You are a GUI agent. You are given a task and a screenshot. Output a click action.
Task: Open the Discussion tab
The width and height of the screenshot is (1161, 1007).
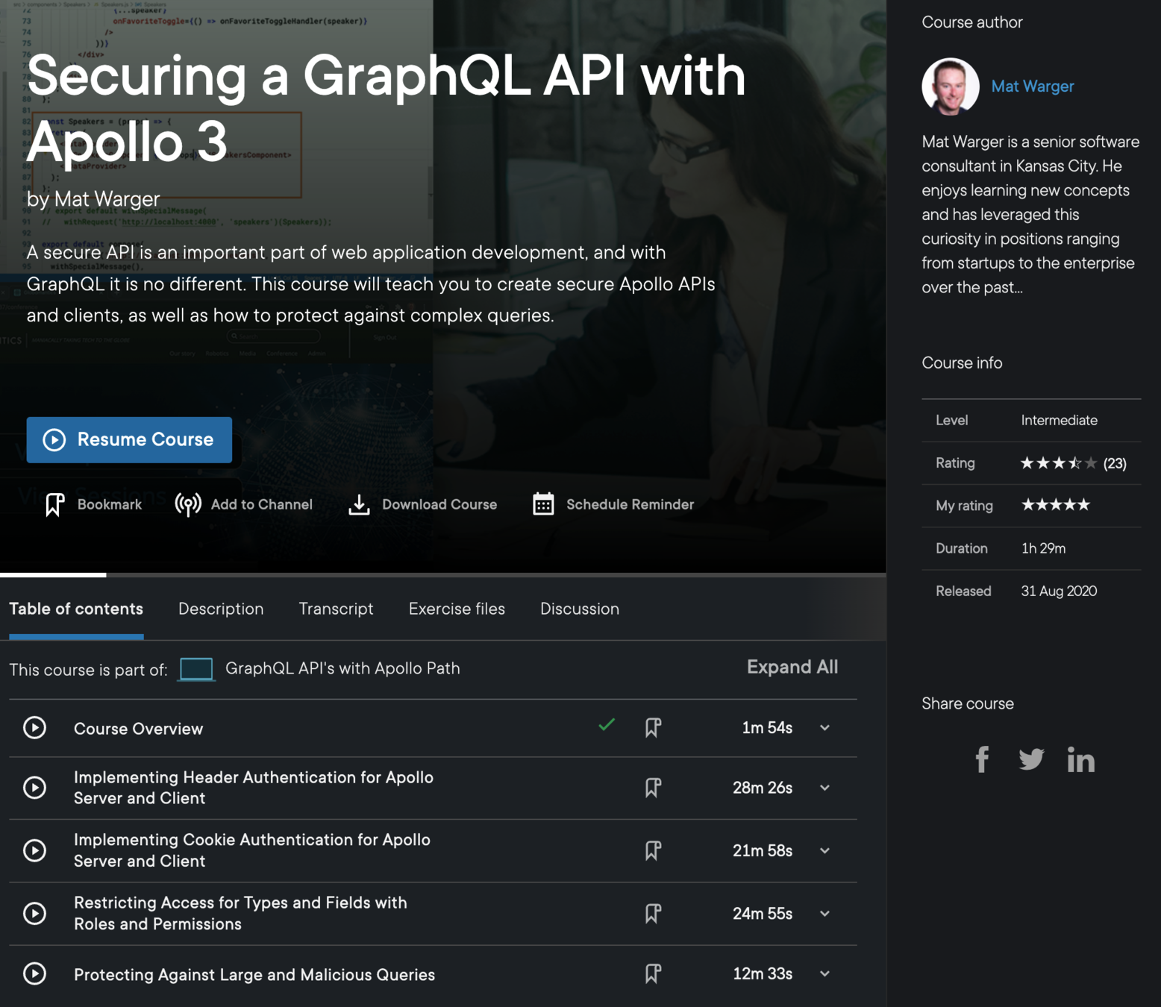580,609
